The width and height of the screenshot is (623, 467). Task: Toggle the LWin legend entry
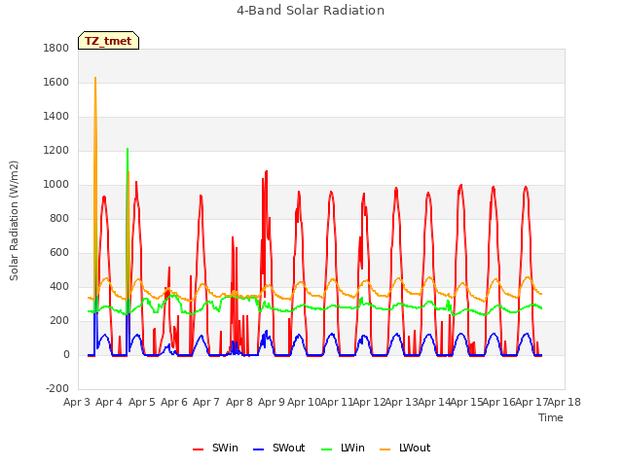point(343,448)
